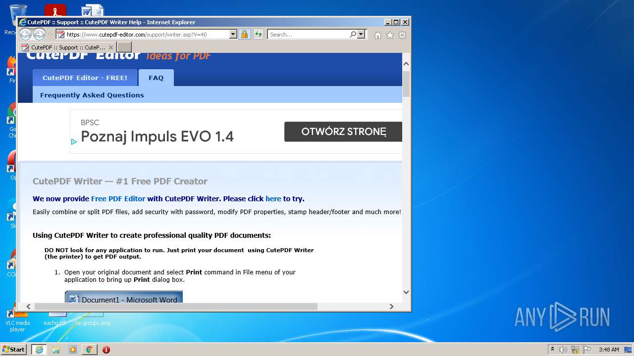
Task: Open the Home icon in Internet Explorer
Action: [x=378, y=35]
